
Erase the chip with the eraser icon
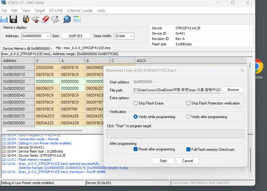tap(45, 19)
